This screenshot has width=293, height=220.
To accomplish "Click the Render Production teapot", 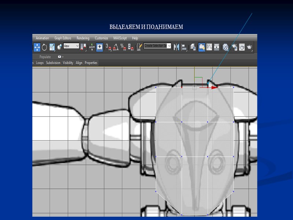I will (249, 47).
